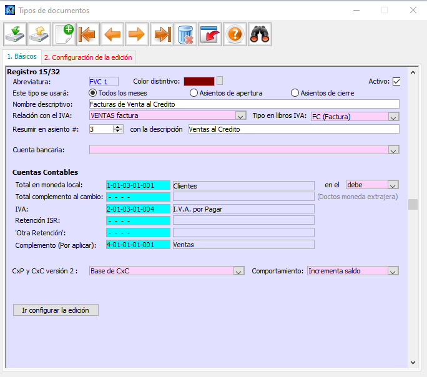
Task: Jump to the last record
Action: (x=162, y=34)
